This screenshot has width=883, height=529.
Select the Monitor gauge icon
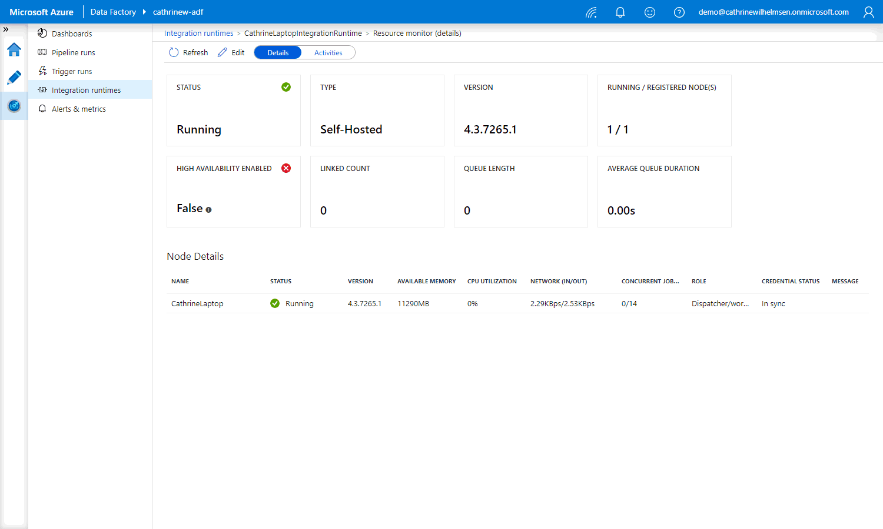14,106
